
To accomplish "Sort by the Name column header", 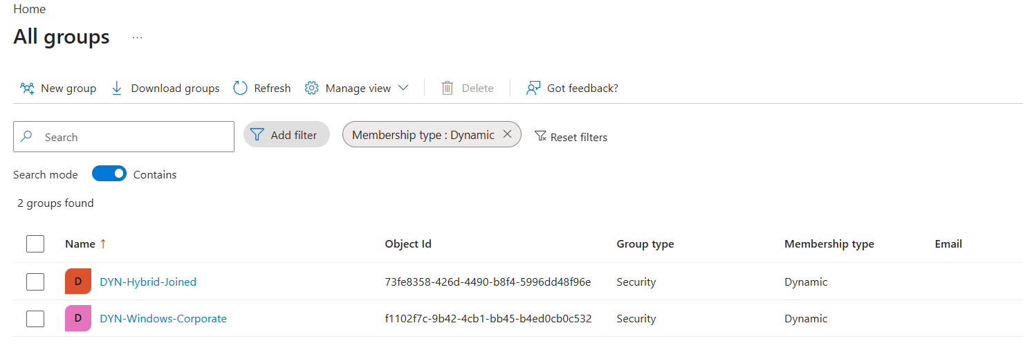I will [80, 243].
